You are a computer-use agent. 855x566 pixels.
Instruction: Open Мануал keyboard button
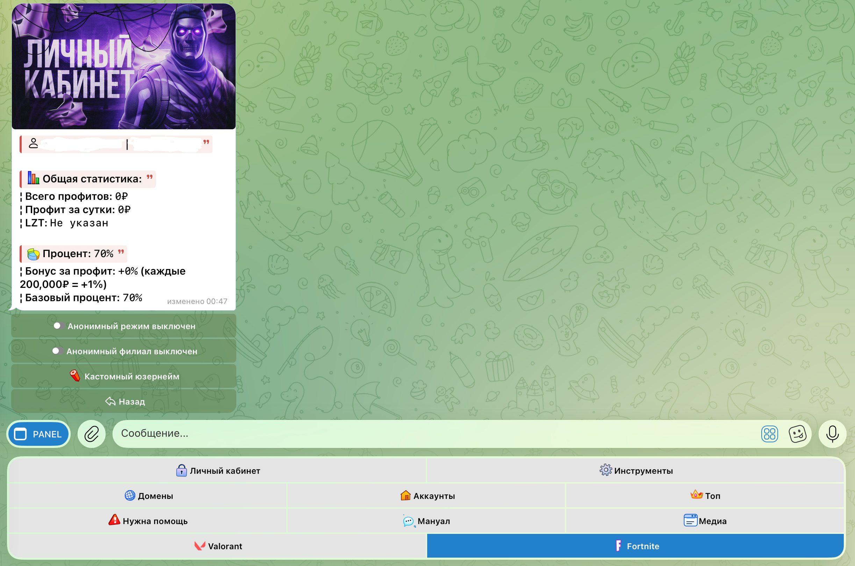tap(426, 521)
